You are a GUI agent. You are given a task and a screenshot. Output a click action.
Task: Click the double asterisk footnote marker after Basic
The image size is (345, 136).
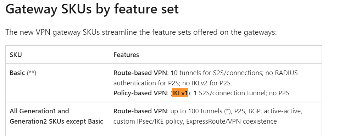click(32, 73)
